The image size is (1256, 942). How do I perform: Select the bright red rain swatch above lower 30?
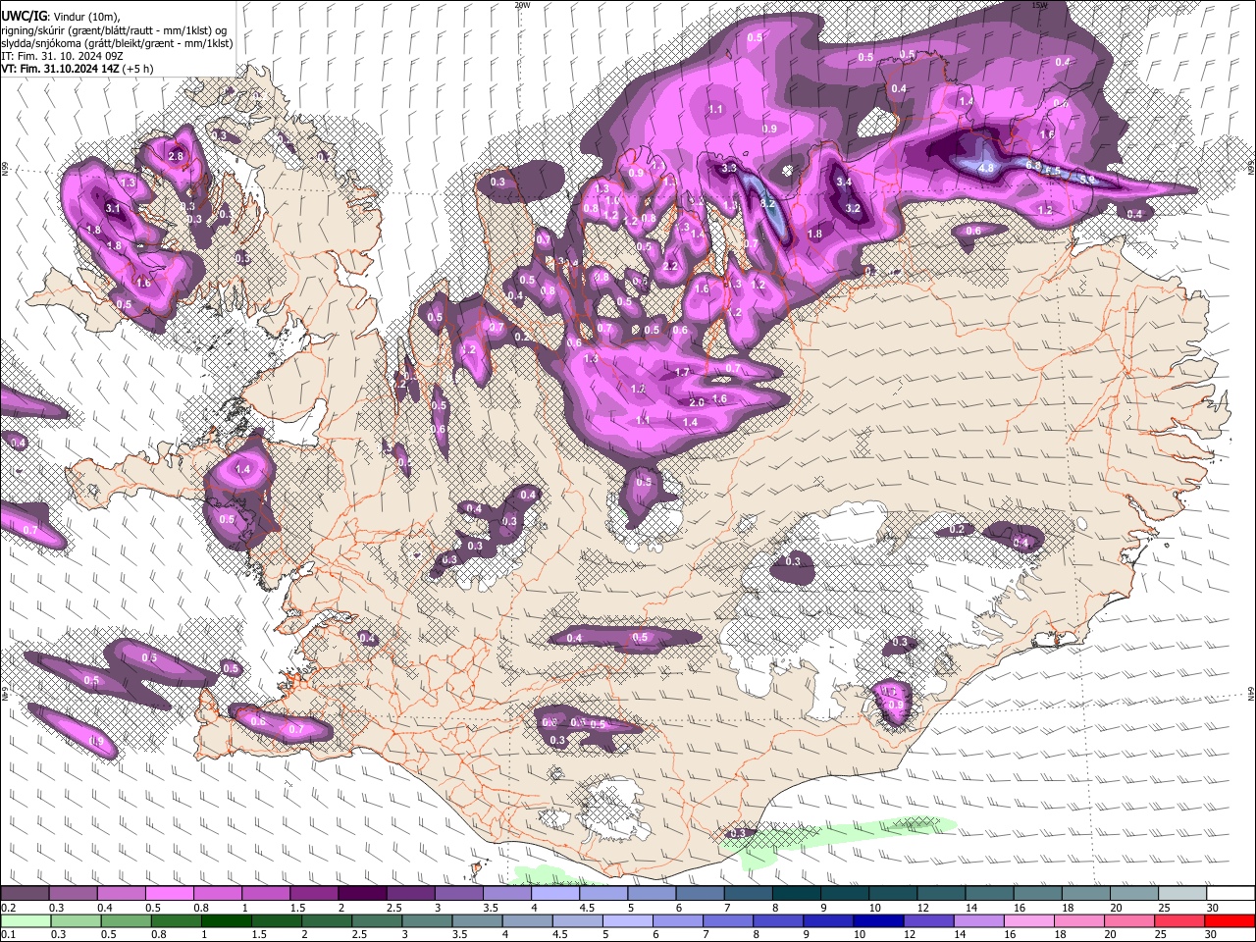tap(1231, 920)
